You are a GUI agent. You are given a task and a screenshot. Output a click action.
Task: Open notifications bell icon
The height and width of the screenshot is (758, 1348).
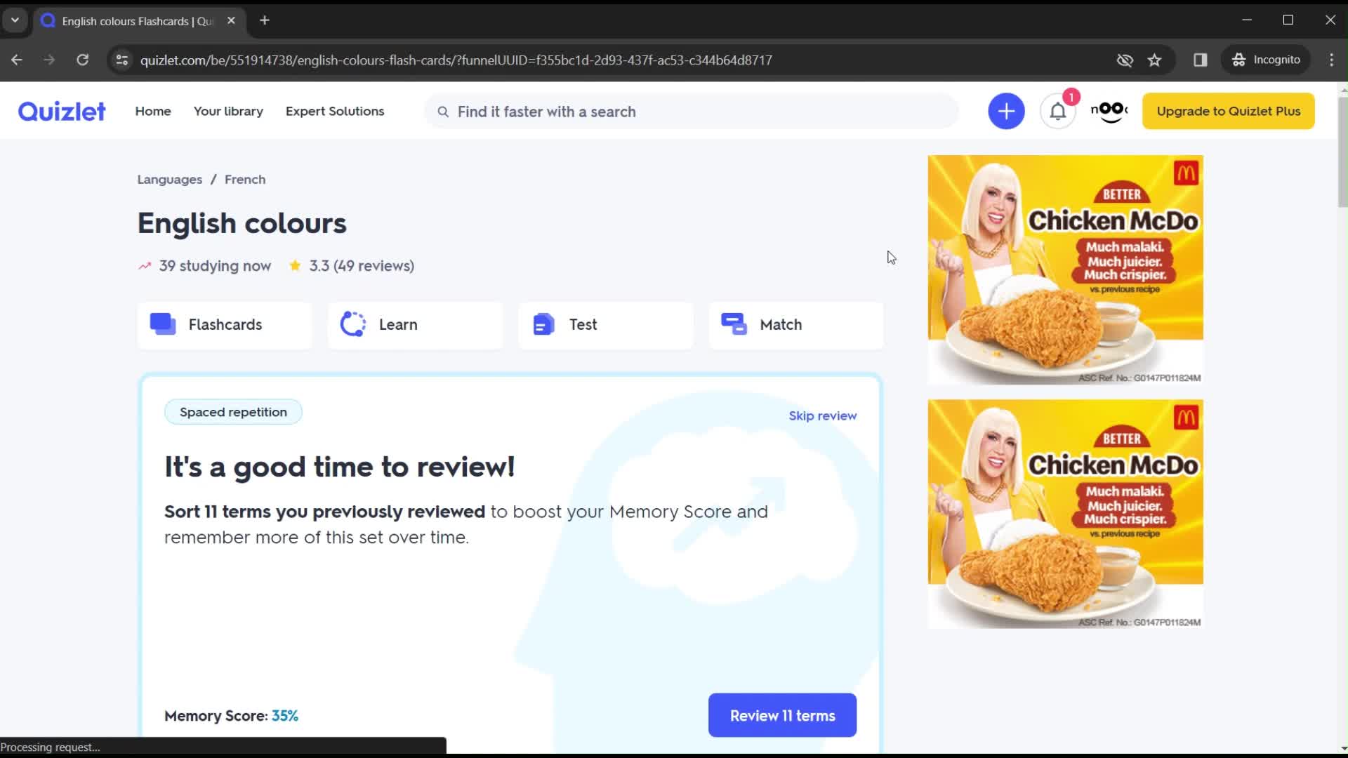coord(1058,111)
